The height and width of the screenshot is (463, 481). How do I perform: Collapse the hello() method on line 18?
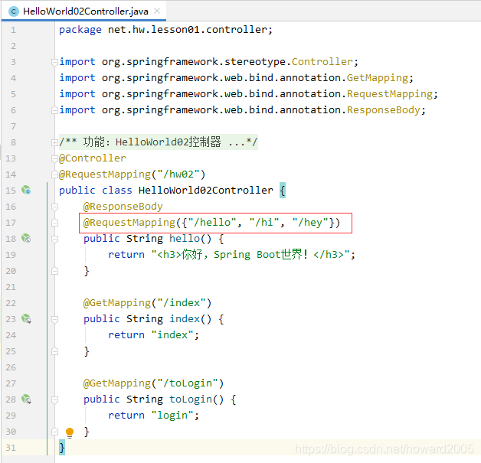click(54, 239)
